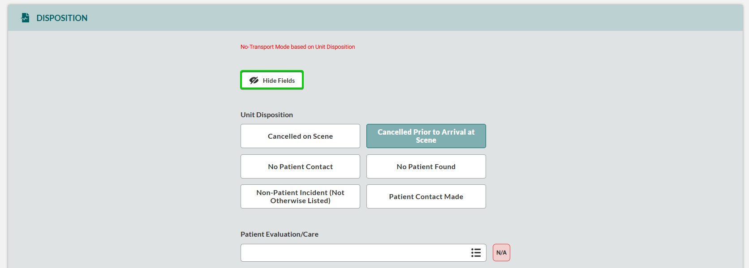Click the DISPOSITION section title
749x268 pixels.
coord(62,18)
